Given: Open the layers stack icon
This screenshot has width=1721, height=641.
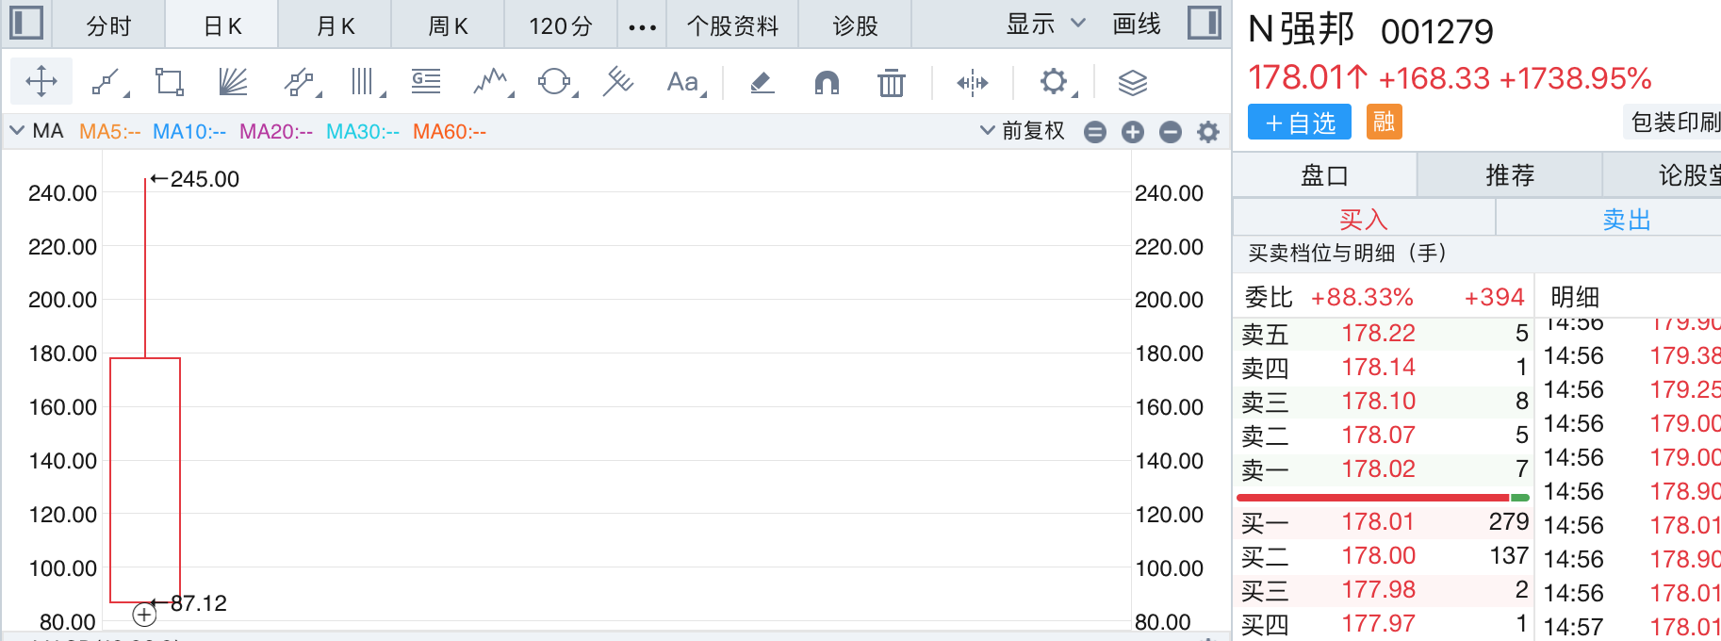Looking at the screenshot, I should [x=1132, y=83].
